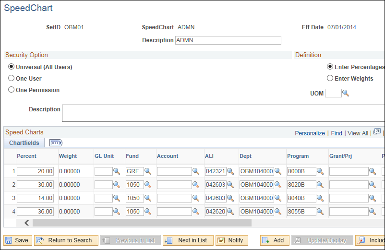
Task: Choose Enter Weights definition
Action: tap(330, 78)
